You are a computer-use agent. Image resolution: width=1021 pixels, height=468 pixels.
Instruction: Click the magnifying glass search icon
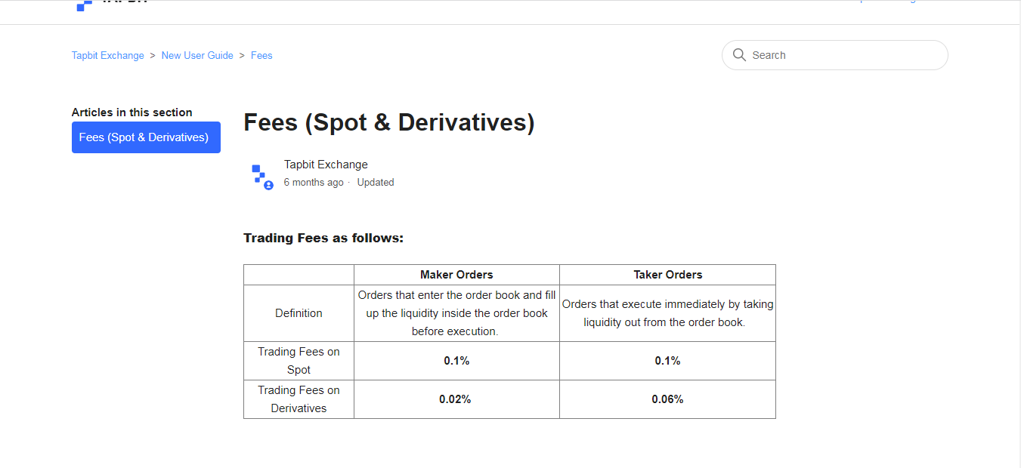(739, 54)
